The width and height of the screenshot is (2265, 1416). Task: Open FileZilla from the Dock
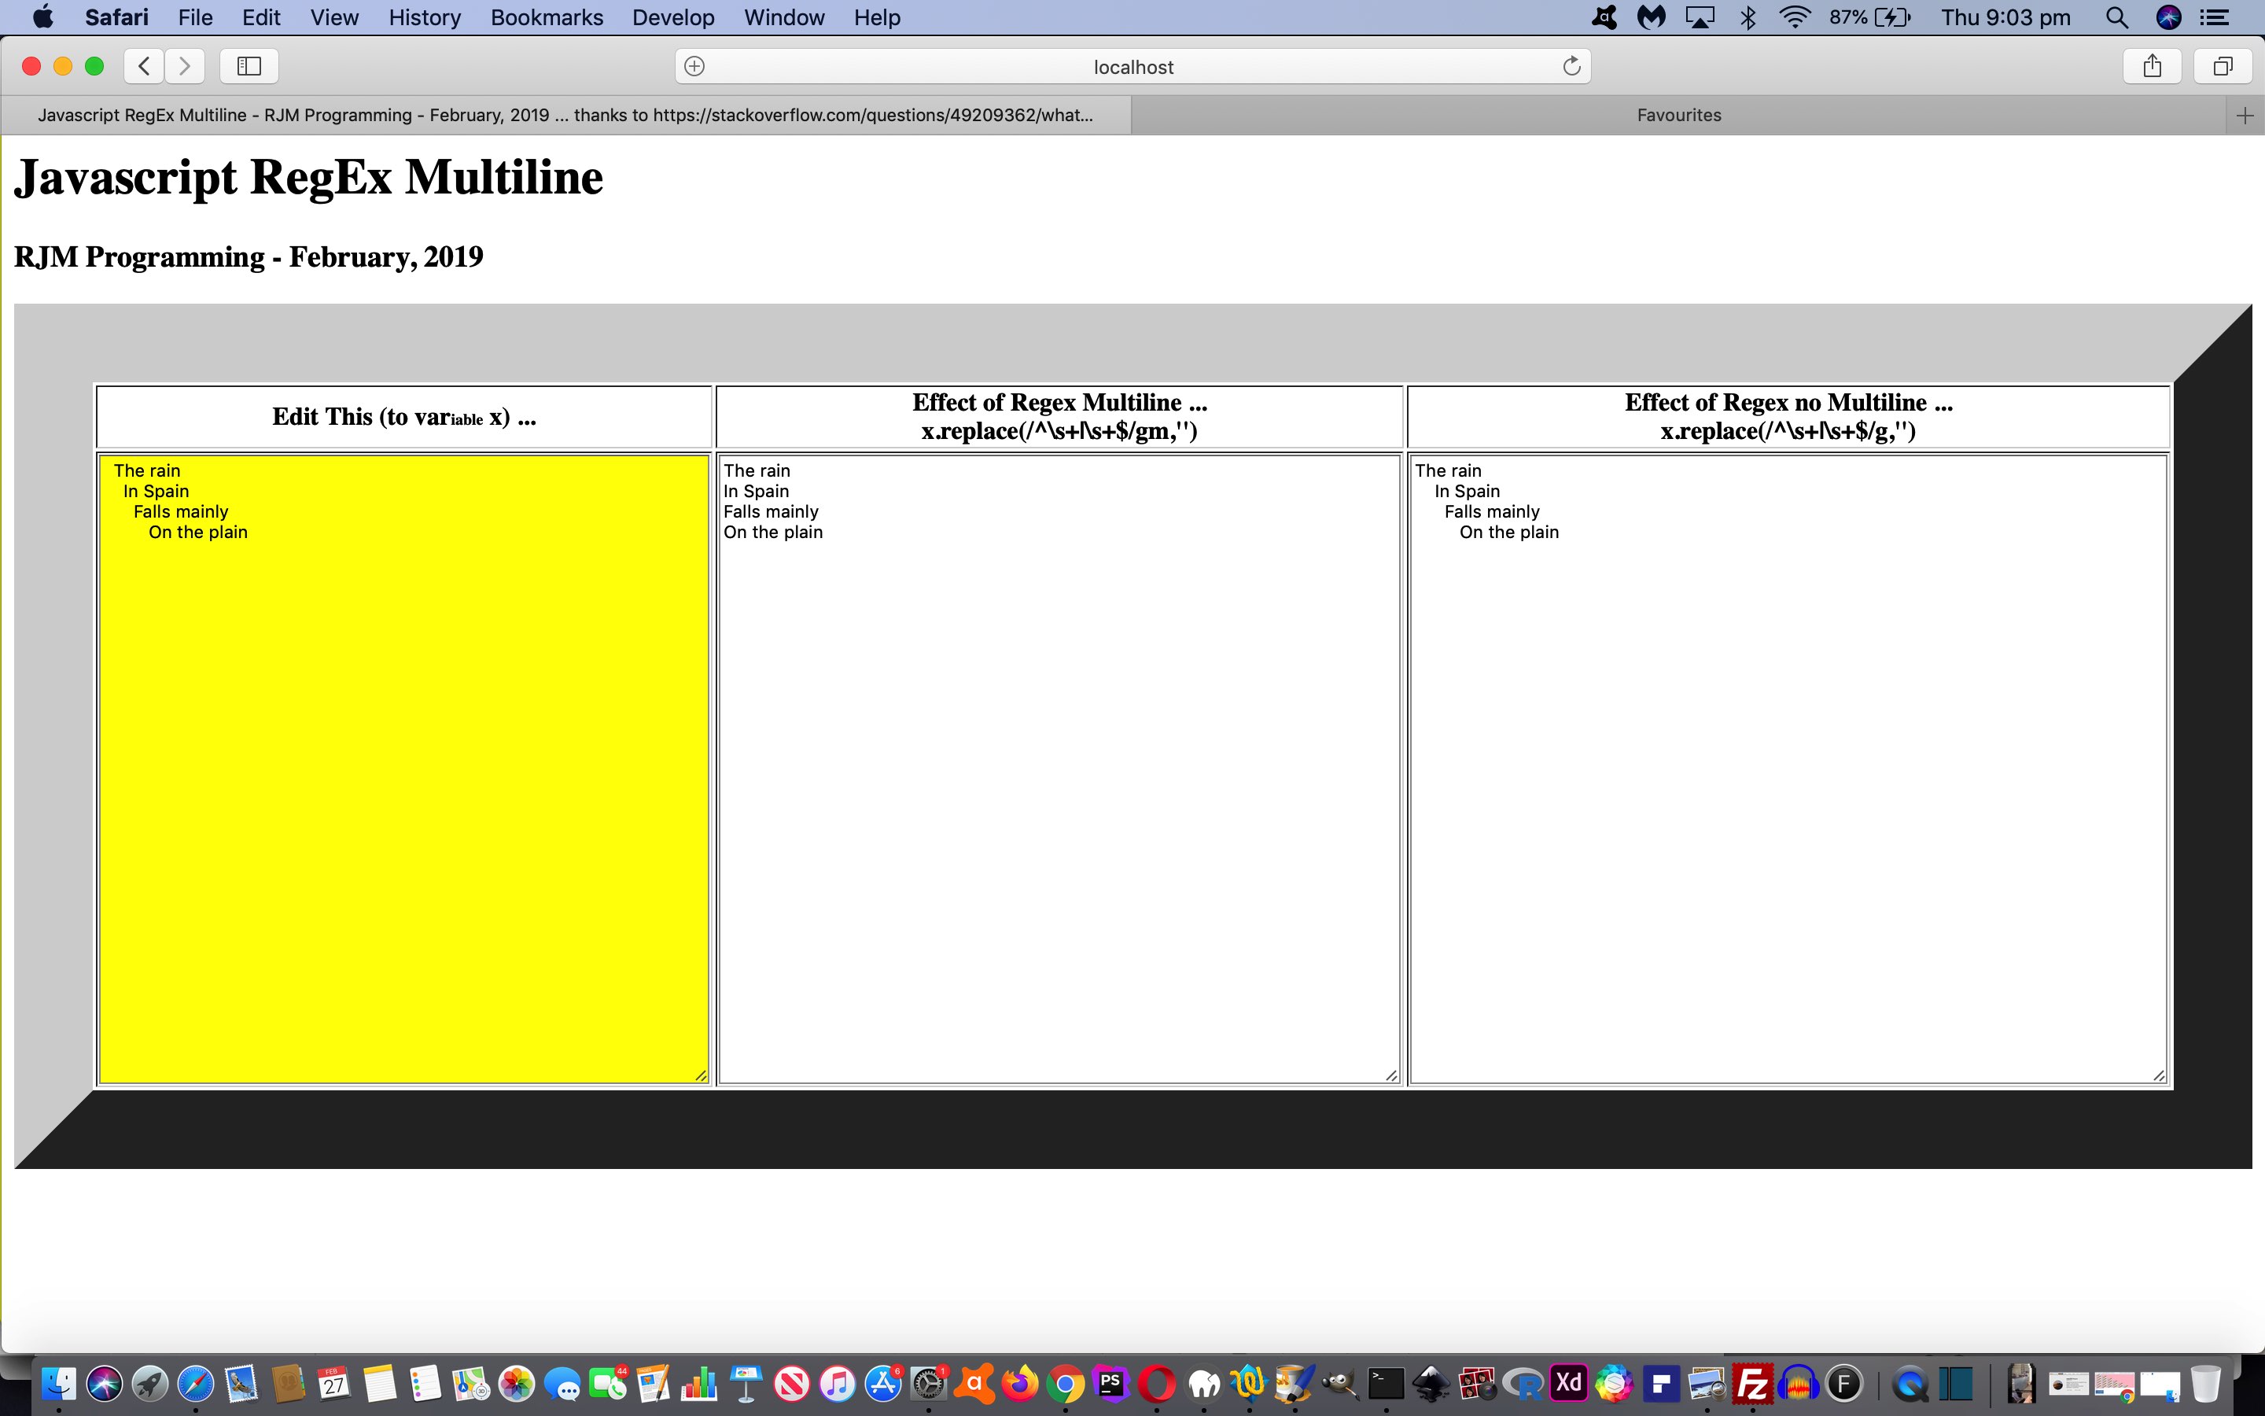pyautogui.click(x=1752, y=1385)
